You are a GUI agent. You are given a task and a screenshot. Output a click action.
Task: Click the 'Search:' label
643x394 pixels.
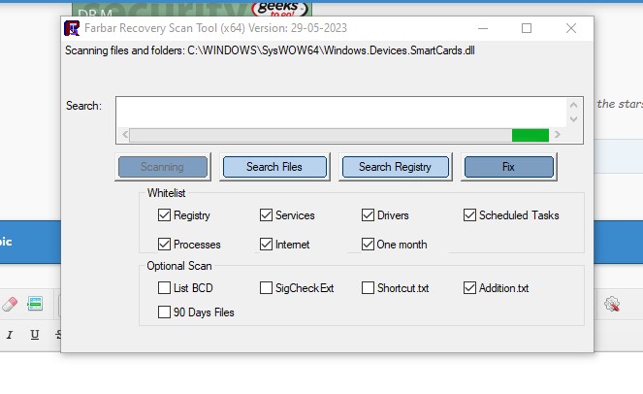click(83, 106)
